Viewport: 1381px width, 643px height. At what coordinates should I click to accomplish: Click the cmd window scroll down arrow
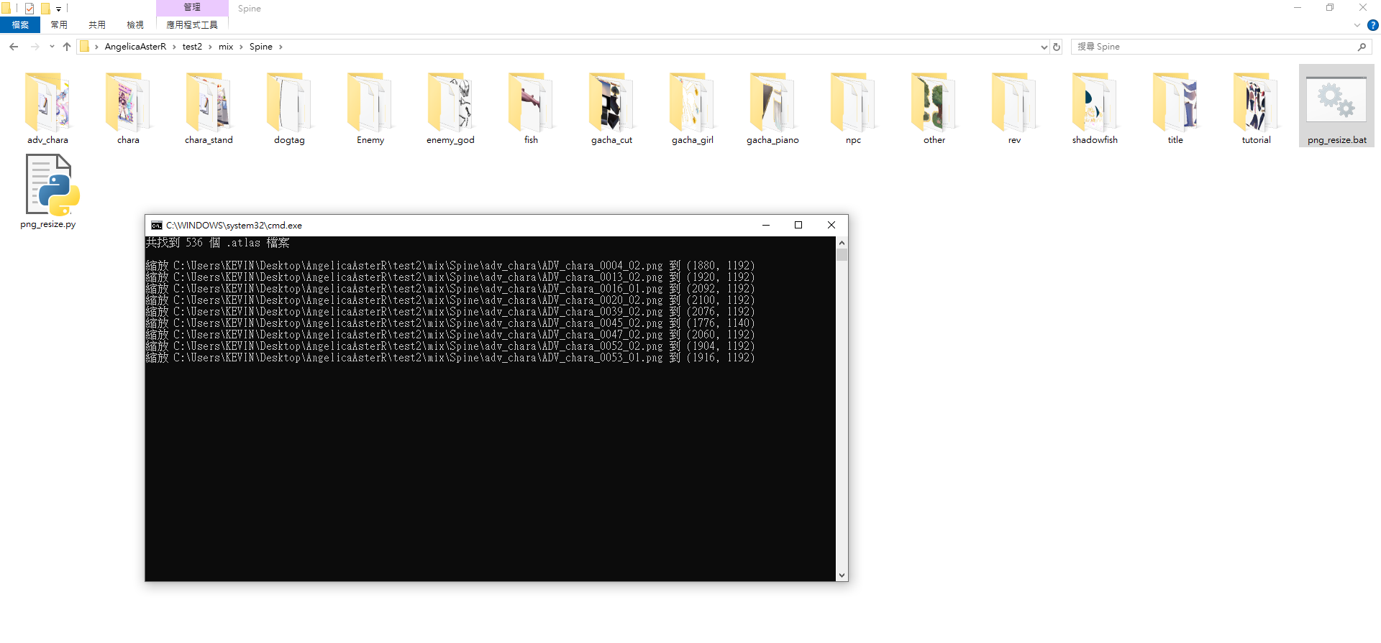pyautogui.click(x=842, y=575)
